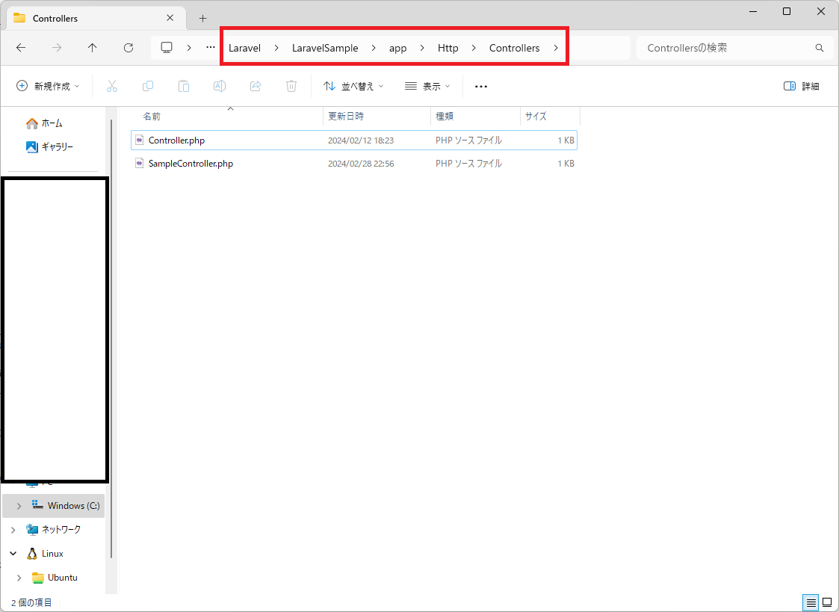Collapse the Linux tree node
Screen dimensions: 839x612
coord(13,554)
